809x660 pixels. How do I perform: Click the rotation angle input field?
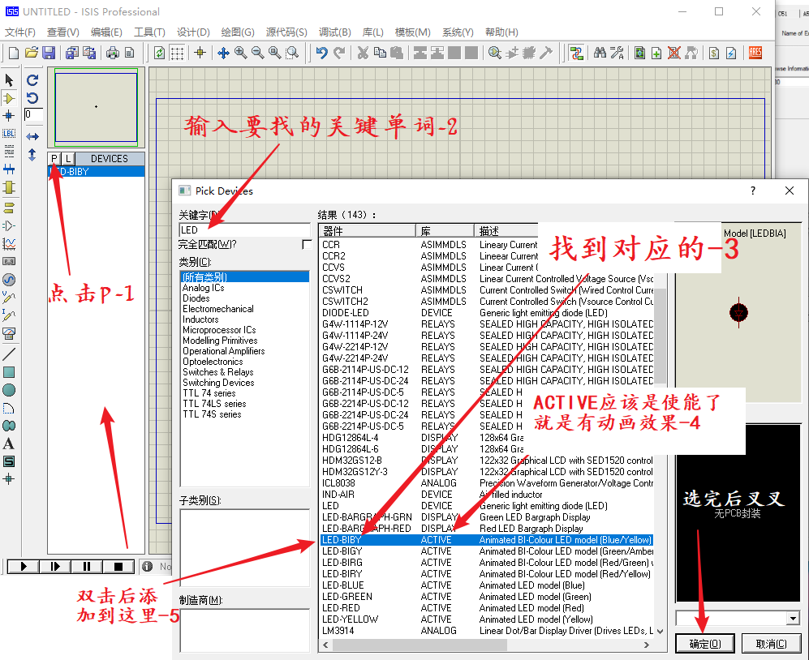[33, 114]
